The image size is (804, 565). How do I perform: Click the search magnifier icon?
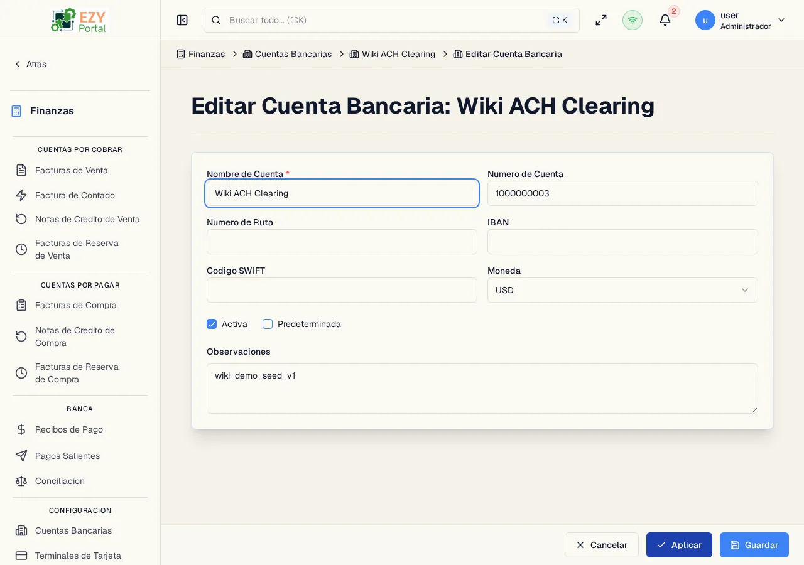[216, 20]
